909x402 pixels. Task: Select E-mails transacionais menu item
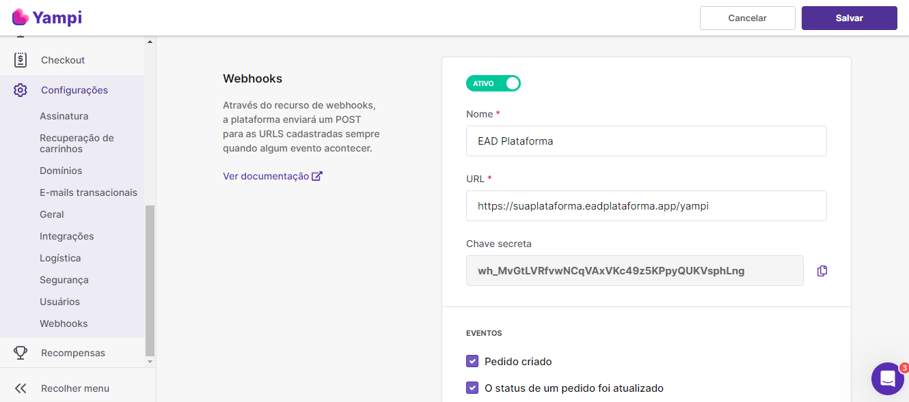(88, 192)
